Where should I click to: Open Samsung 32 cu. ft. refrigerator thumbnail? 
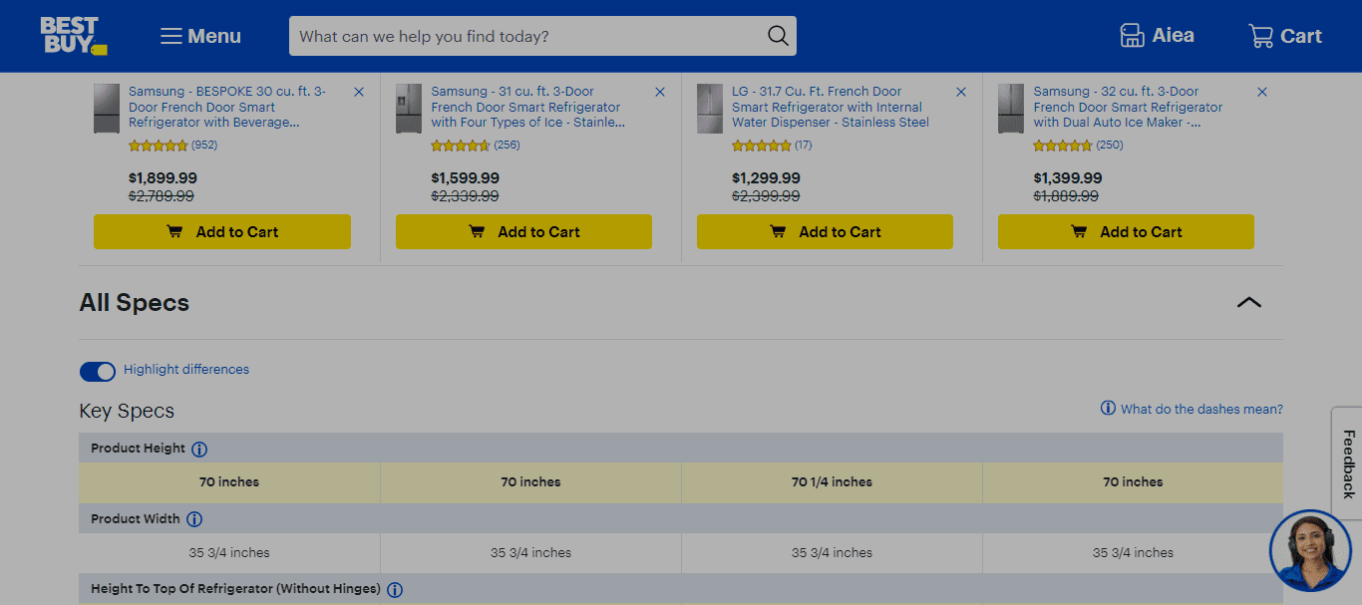click(1011, 109)
